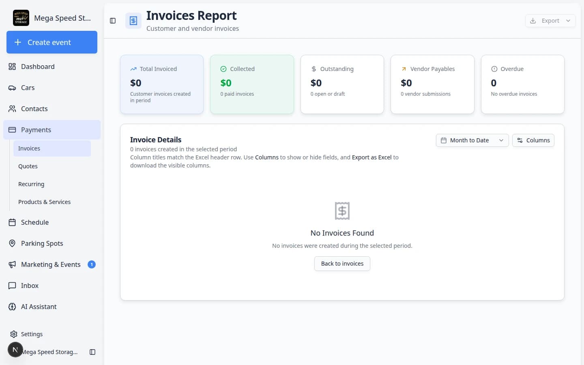The image size is (584, 365).
Task: Click the Payments card icon
Action: pyautogui.click(x=12, y=130)
